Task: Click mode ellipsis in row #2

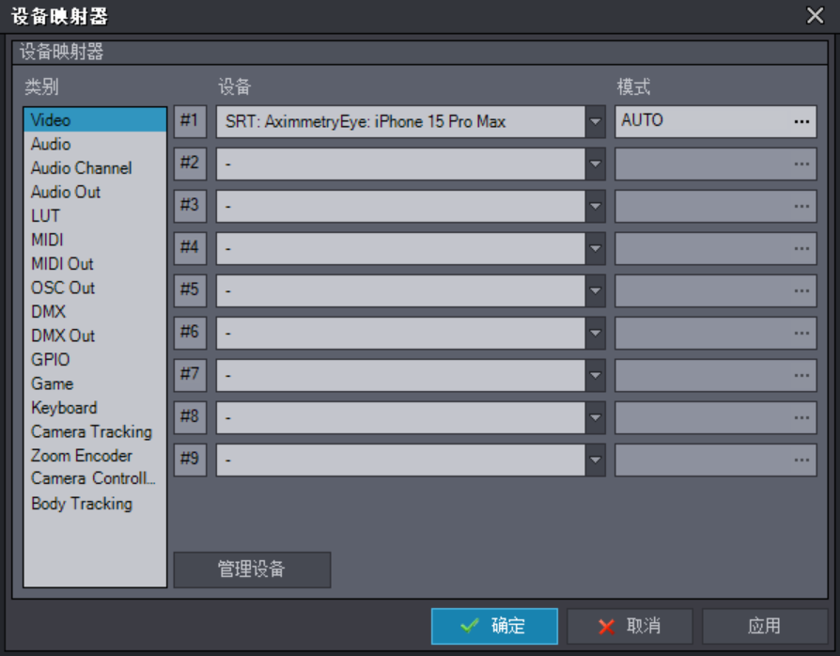Action: pyautogui.click(x=801, y=164)
